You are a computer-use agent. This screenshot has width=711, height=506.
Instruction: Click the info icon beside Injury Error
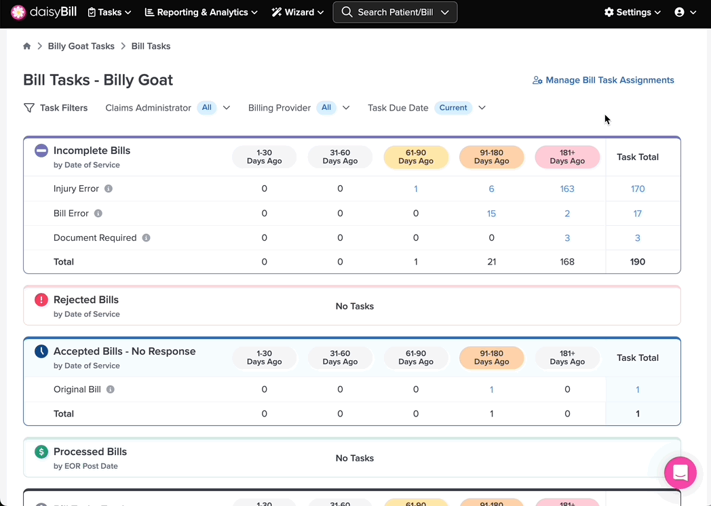pos(109,189)
